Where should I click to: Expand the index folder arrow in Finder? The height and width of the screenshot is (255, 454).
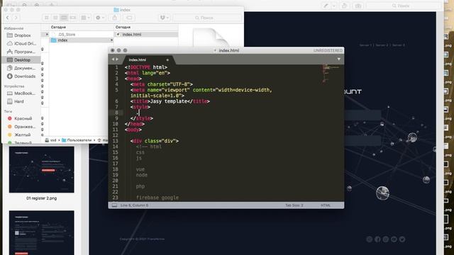click(x=111, y=40)
